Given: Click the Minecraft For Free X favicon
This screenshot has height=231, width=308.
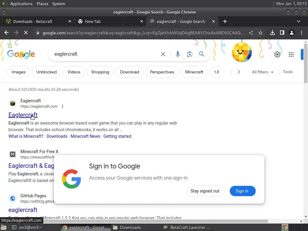Looking at the screenshot, I should tap(13, 154).
